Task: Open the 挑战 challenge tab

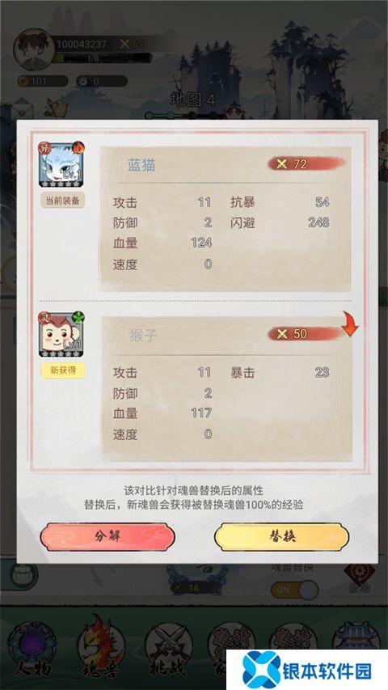Action: pos(168,647)
